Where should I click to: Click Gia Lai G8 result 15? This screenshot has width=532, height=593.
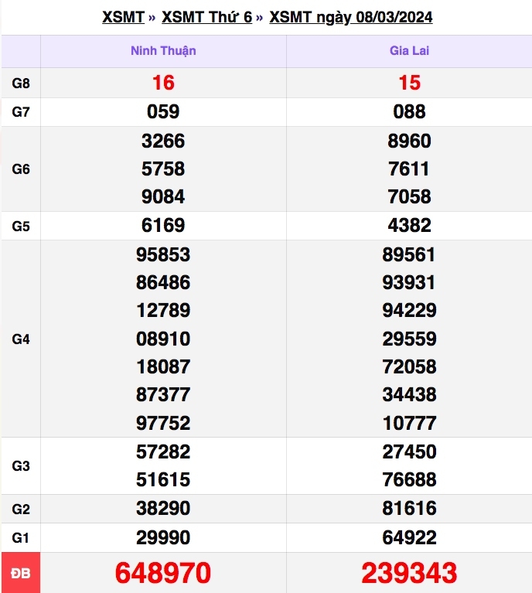[409, 83]
